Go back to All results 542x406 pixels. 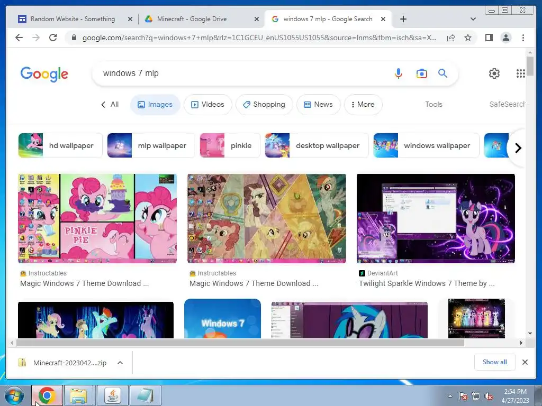110,104
